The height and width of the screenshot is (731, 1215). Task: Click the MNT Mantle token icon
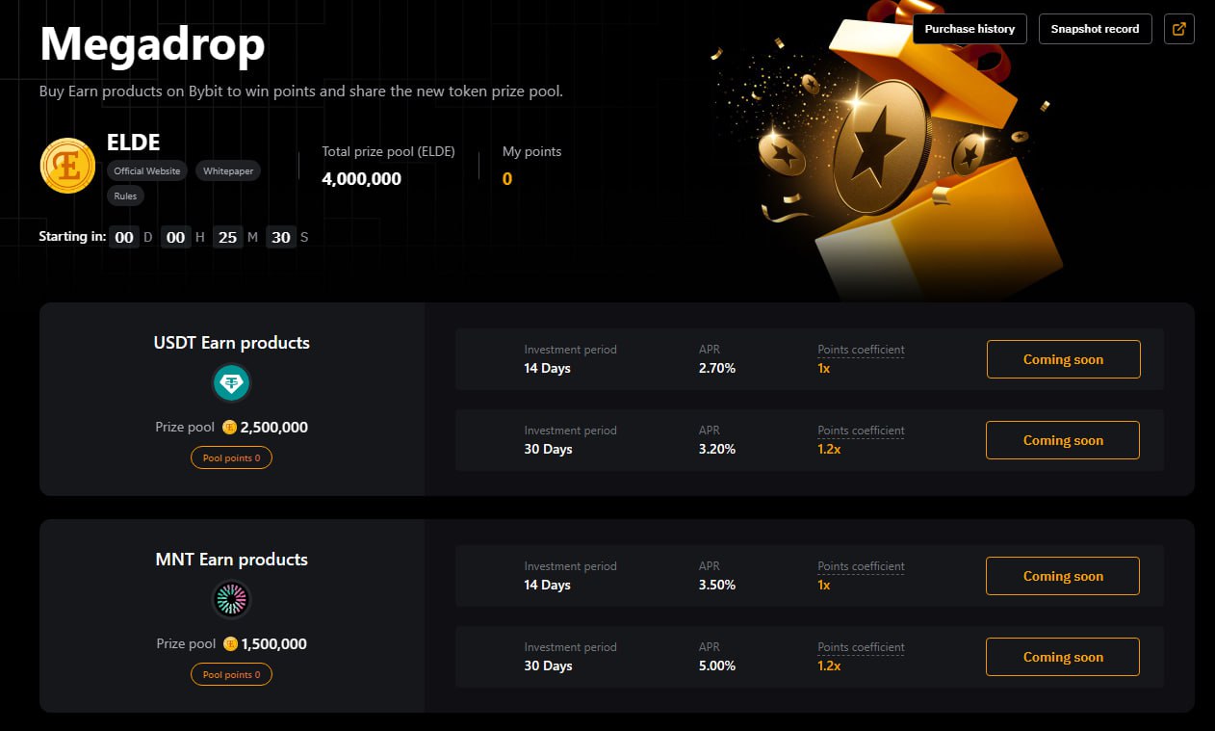tap(231, 600)
